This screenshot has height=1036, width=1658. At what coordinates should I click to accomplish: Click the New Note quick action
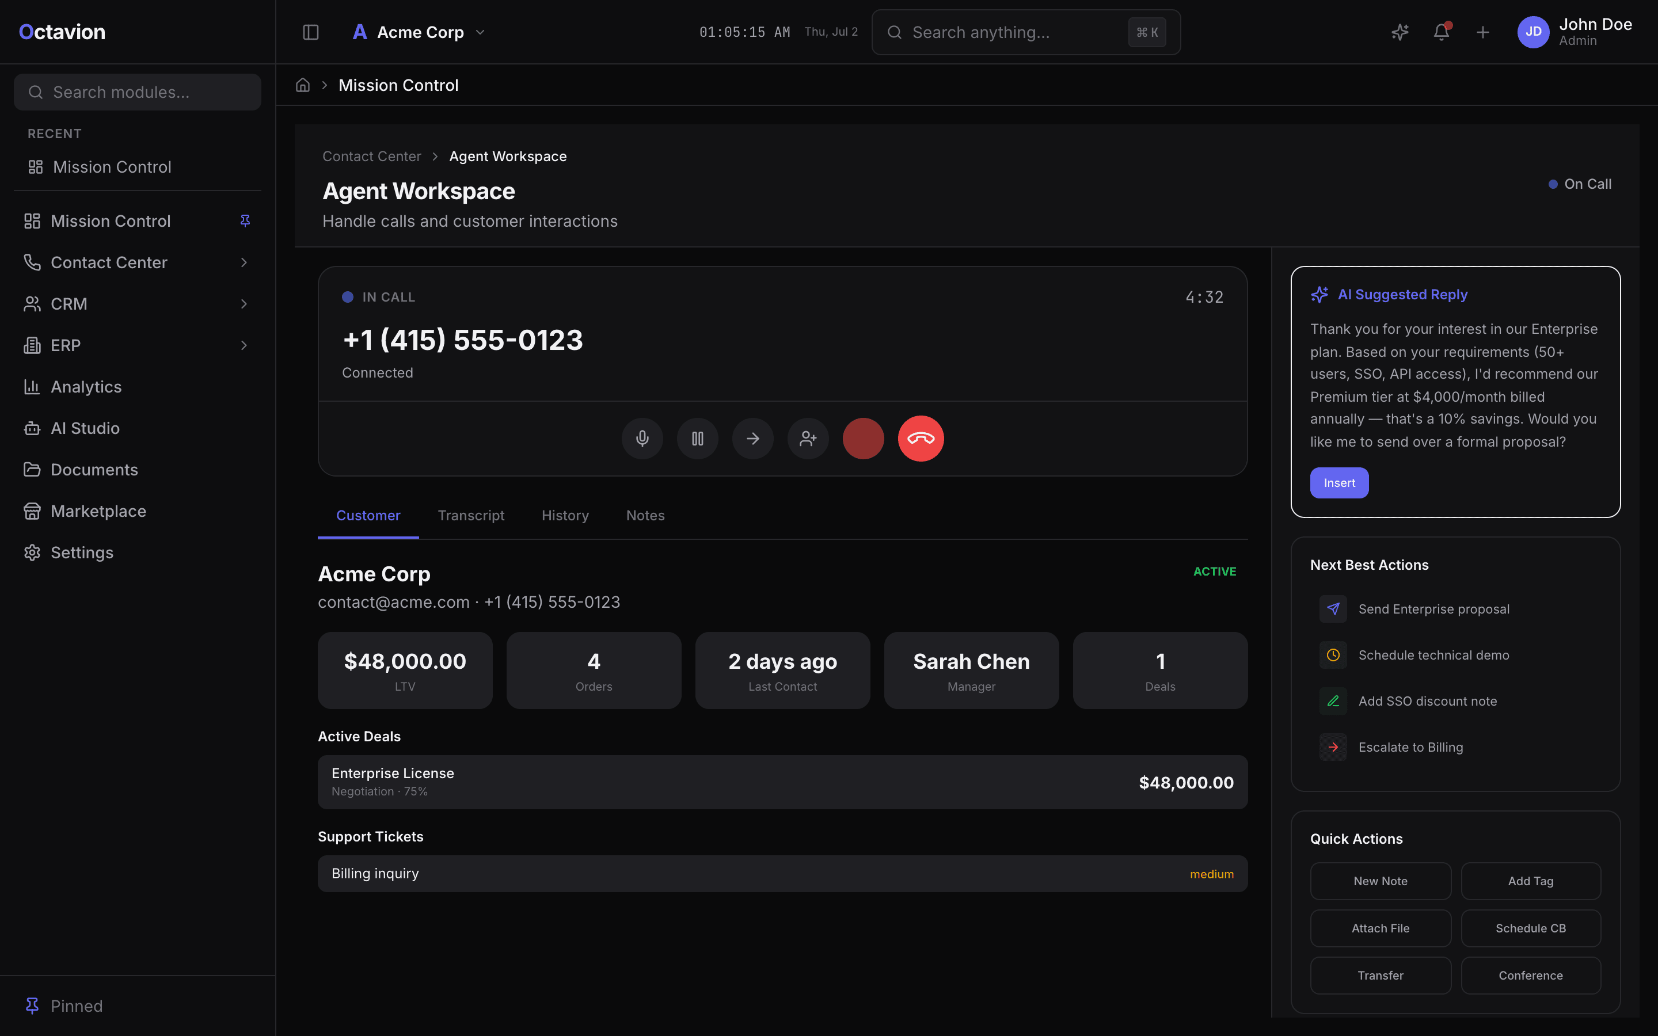pyautogui.click(x=1381, y=881)
